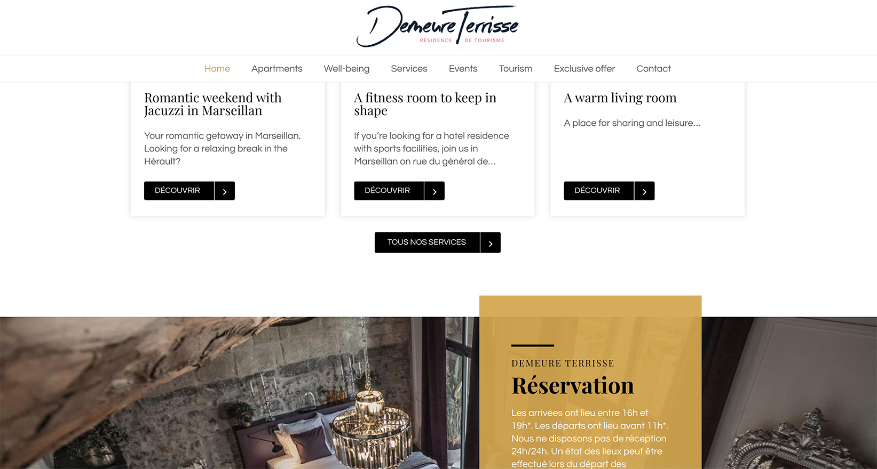Open the Apartments menu

click(277, 69)
